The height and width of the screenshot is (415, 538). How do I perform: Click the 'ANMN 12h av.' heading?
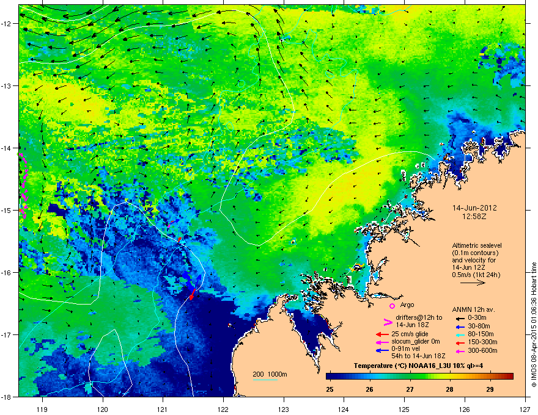(473, 310)
